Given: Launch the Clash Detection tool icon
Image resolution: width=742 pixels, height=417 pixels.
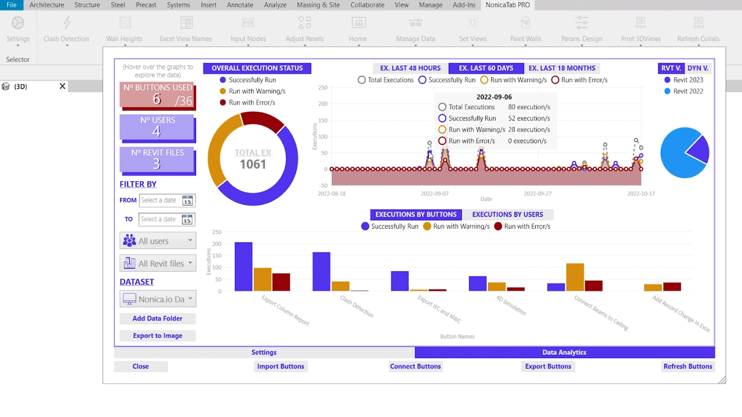Looking at the screenshot, I should click(x=67, y=23).
